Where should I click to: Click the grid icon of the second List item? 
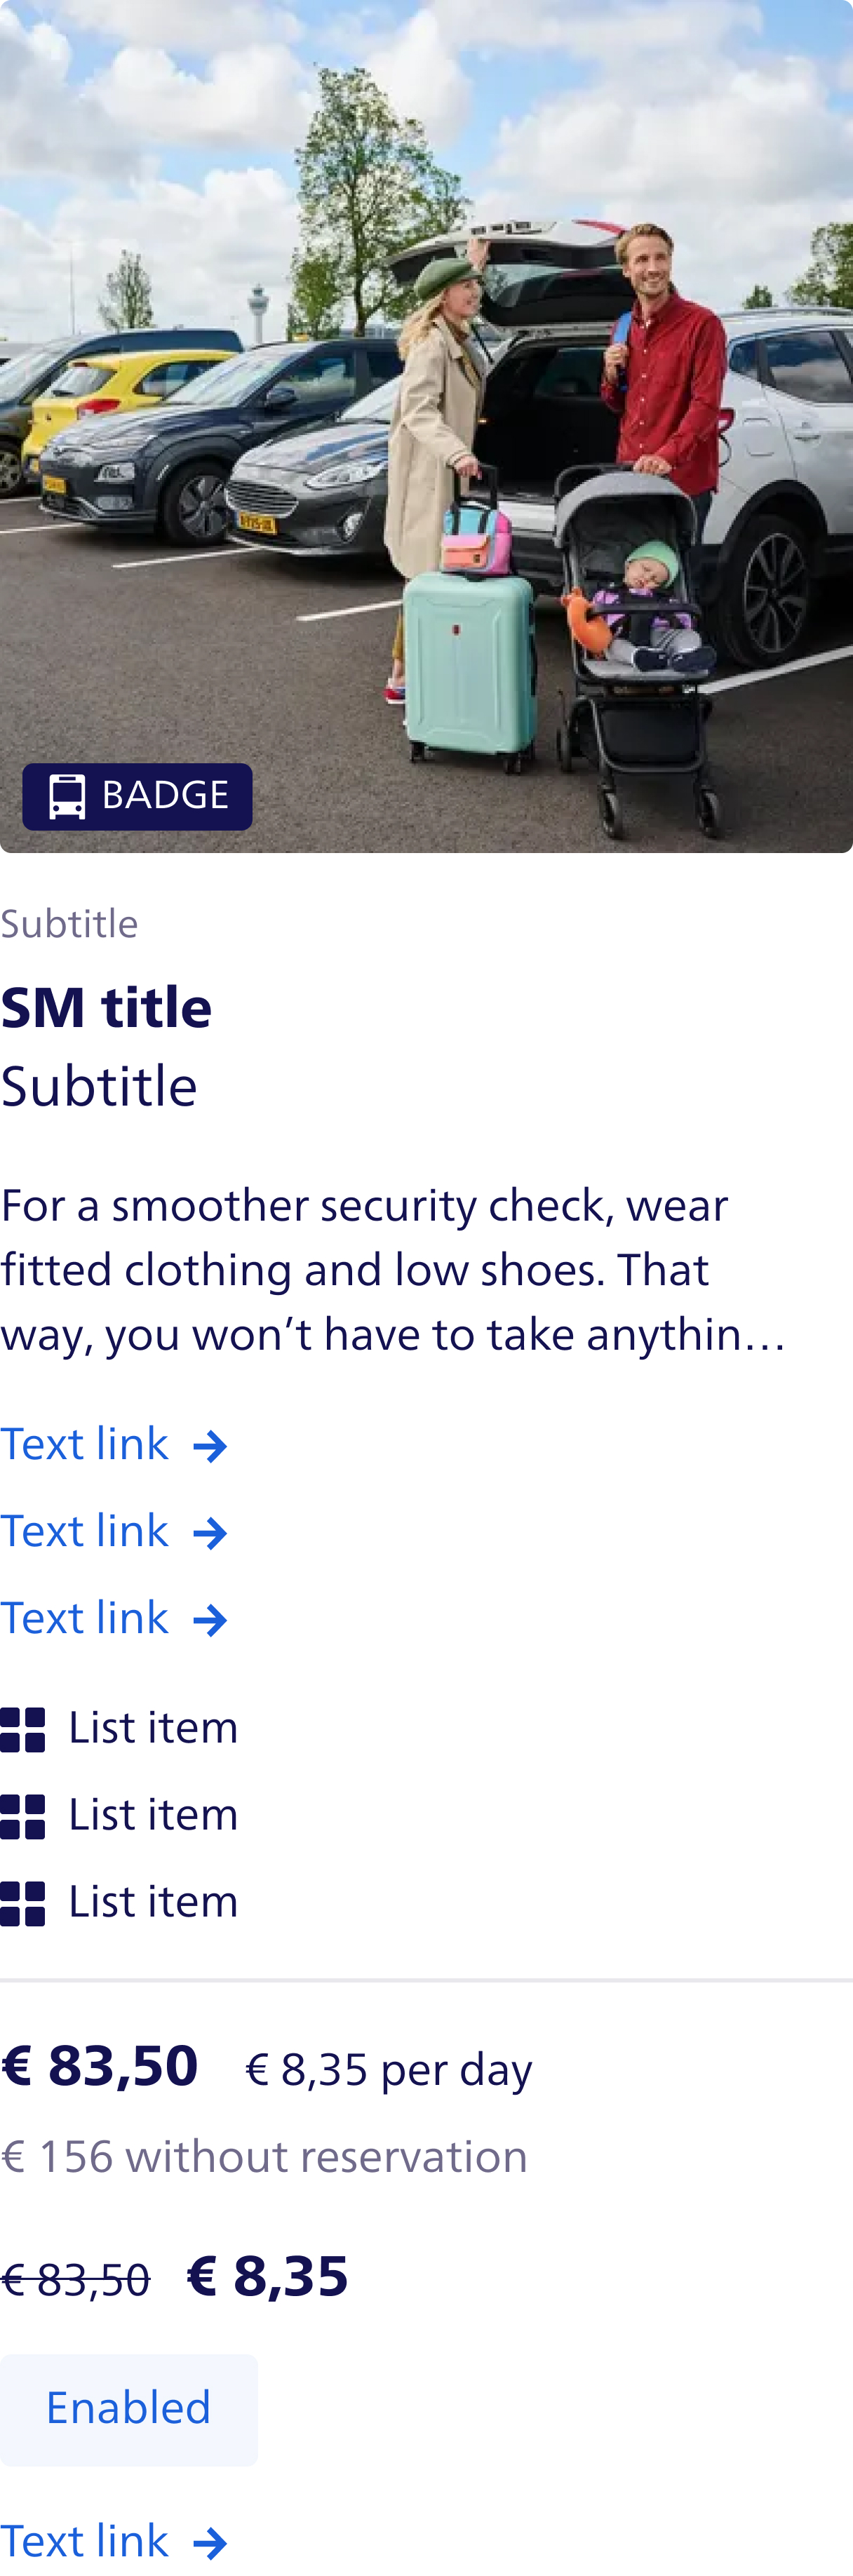coord(23,1817)
